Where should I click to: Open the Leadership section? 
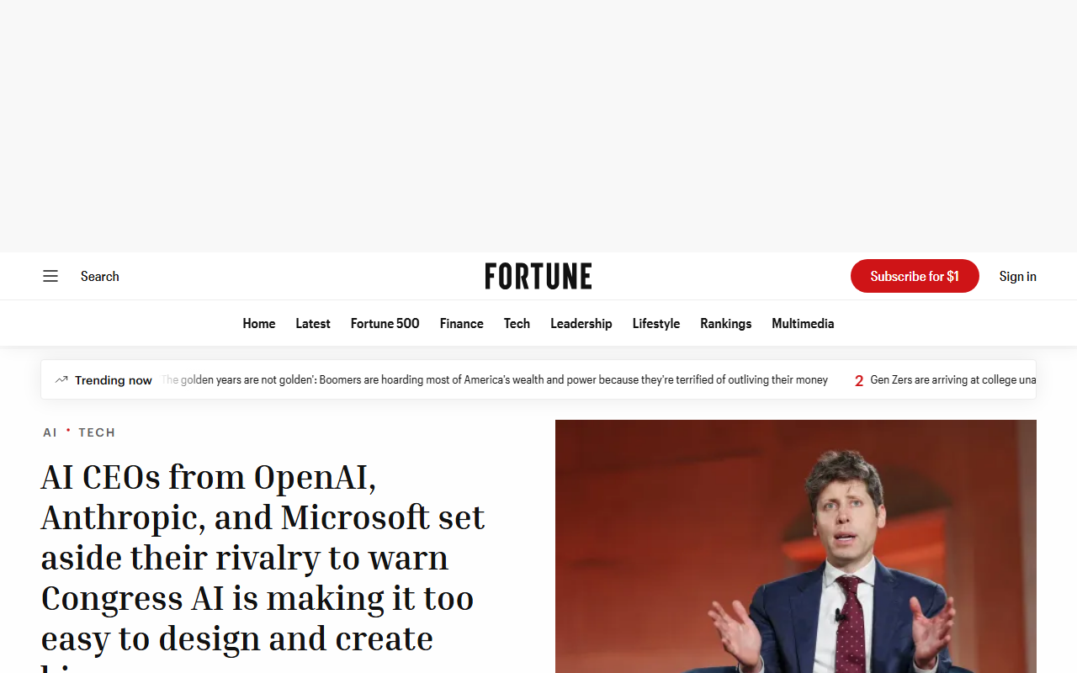[581, 324]
